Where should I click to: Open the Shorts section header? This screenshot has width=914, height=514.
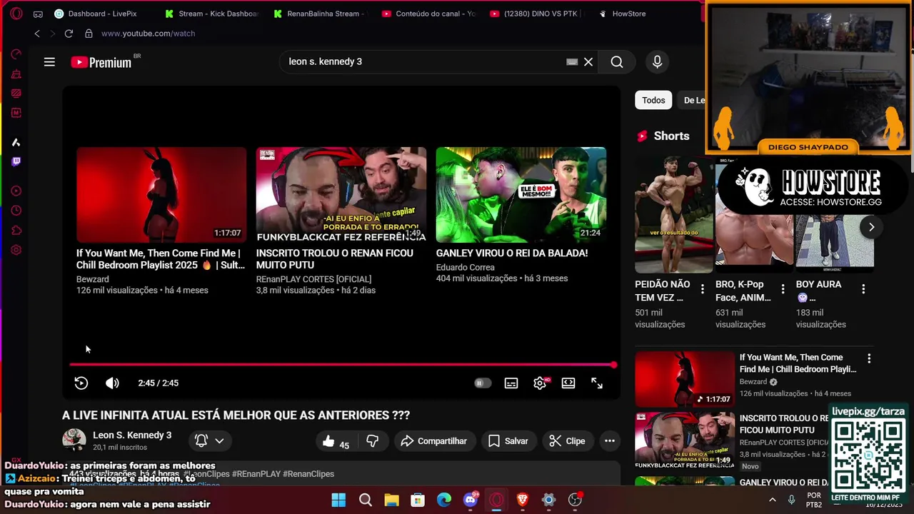point(663,136)
